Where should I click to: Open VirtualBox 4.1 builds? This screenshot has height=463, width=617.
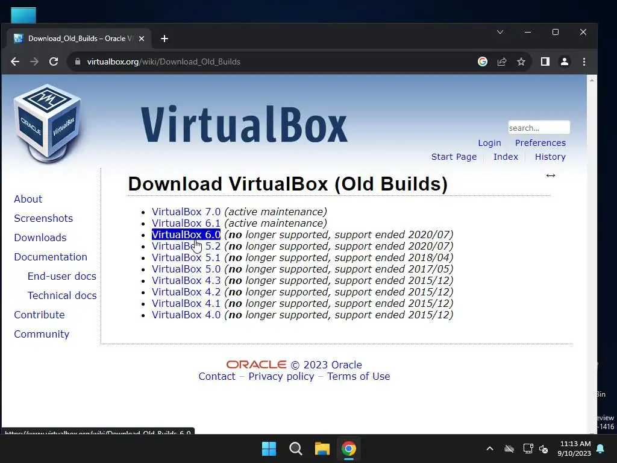click(186, 303)
